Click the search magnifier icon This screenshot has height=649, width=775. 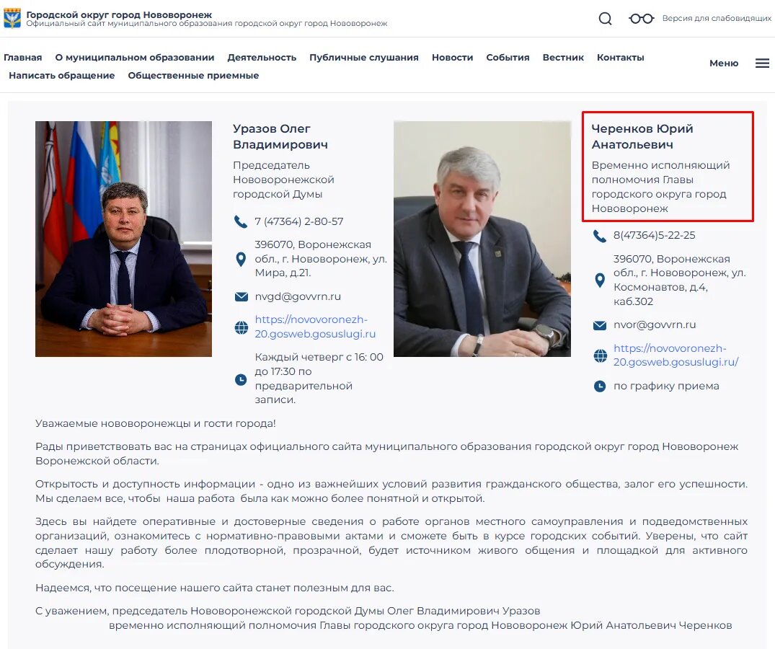point(605,19)
